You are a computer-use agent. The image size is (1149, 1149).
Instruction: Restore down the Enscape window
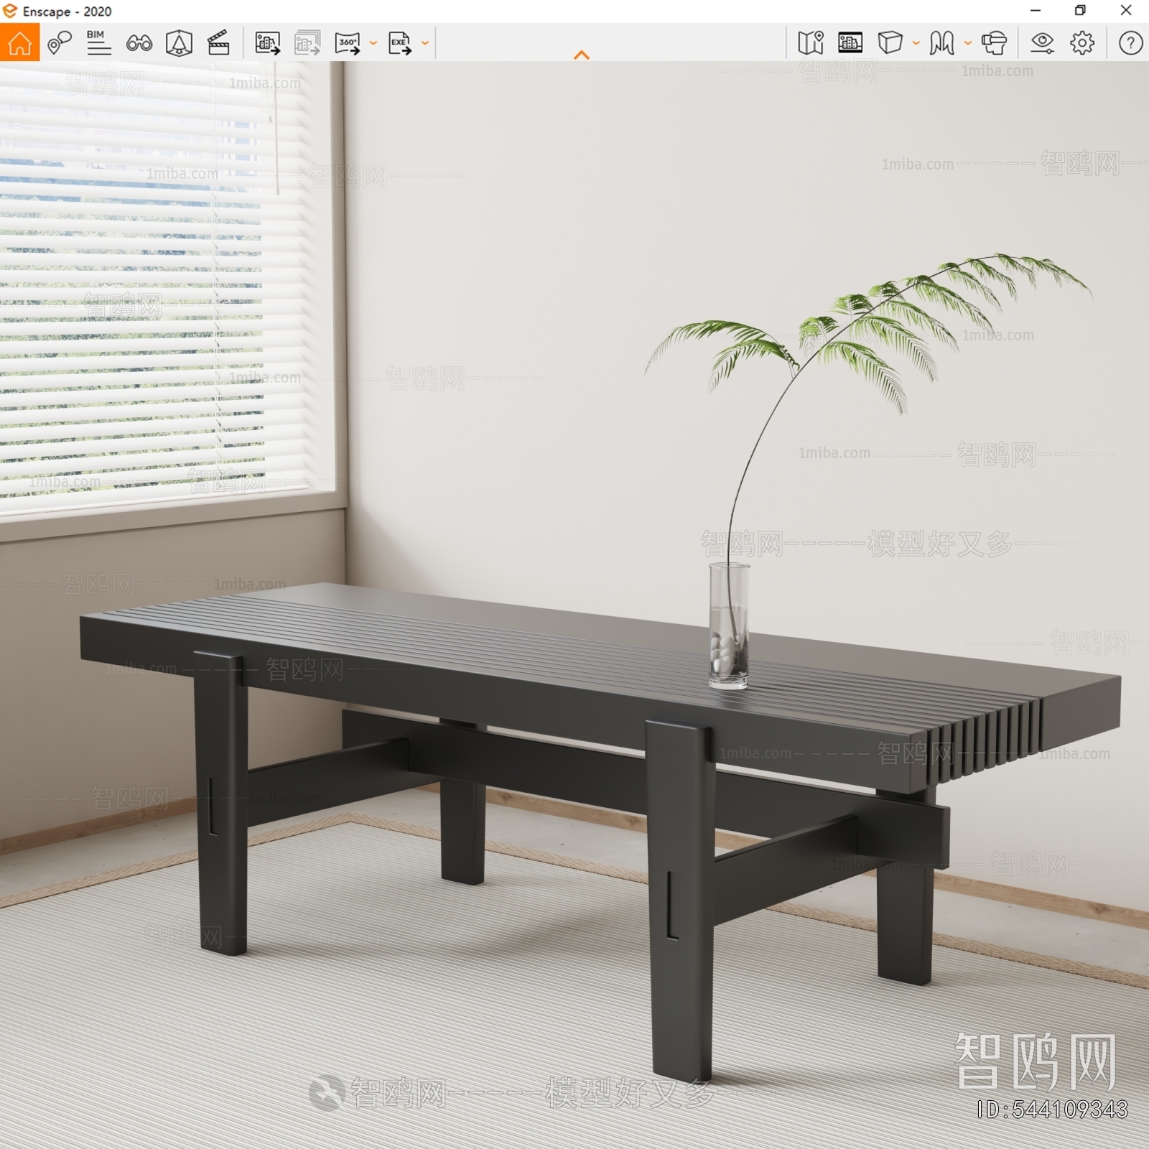[1080, 11]
